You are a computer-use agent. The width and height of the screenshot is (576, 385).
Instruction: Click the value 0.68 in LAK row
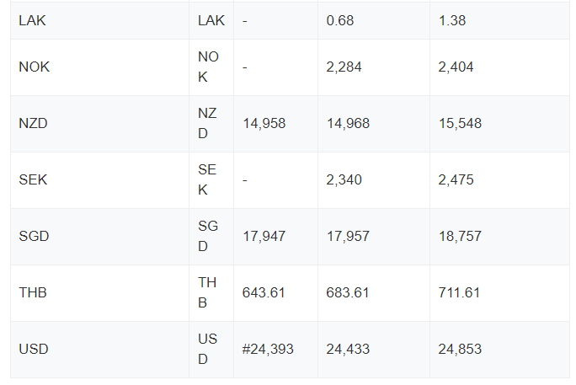click(340, 20)
